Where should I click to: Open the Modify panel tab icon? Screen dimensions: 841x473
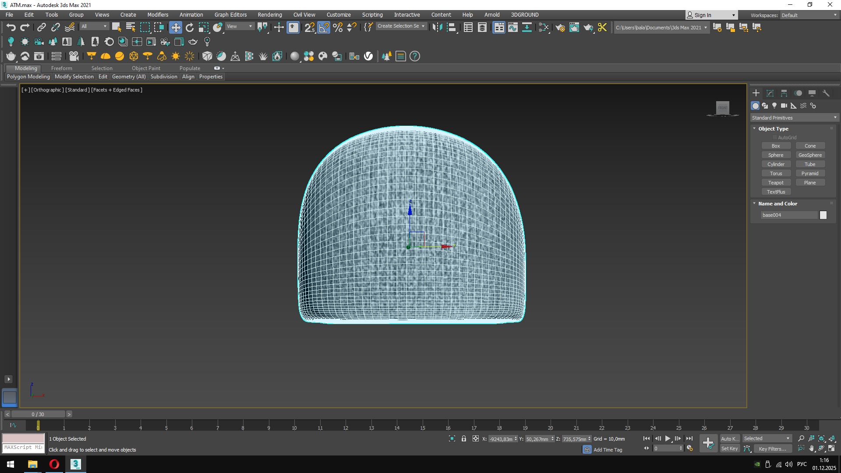pos(770,93)
